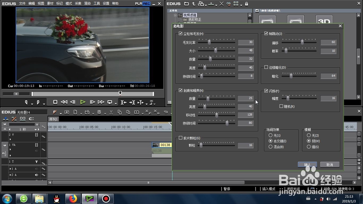Open the green EDIUS icon in taskbar
Viewport: 363px width, 204px height.
coord(89,199)
